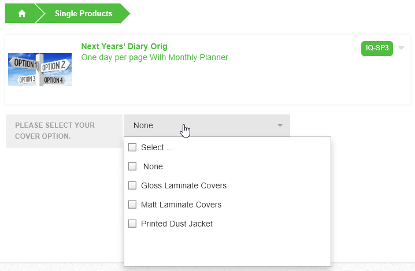Open Next Years' Diary Orig product link

(124, 46)
